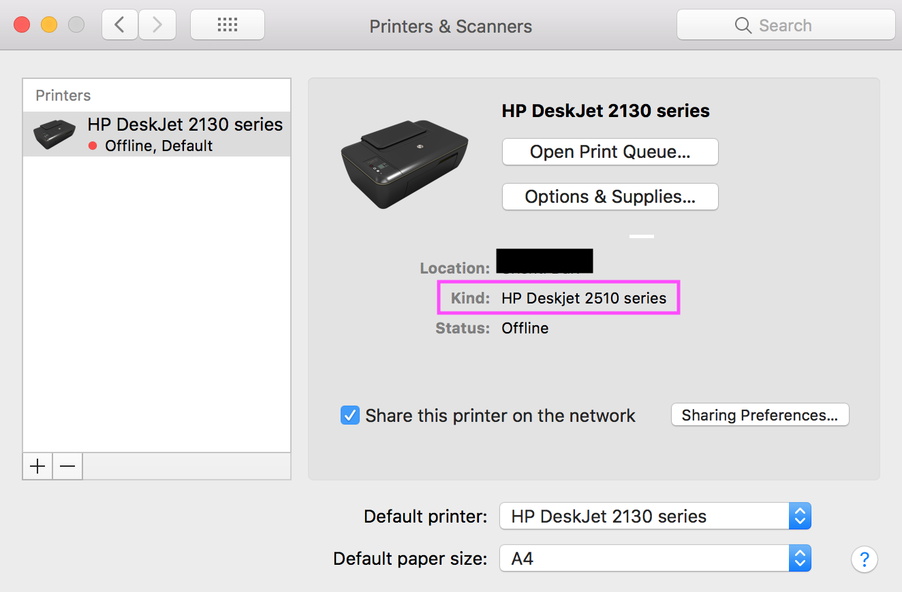Go forward with the right chevron button
The width and height of the screenshot is (902, 592).
157,25
